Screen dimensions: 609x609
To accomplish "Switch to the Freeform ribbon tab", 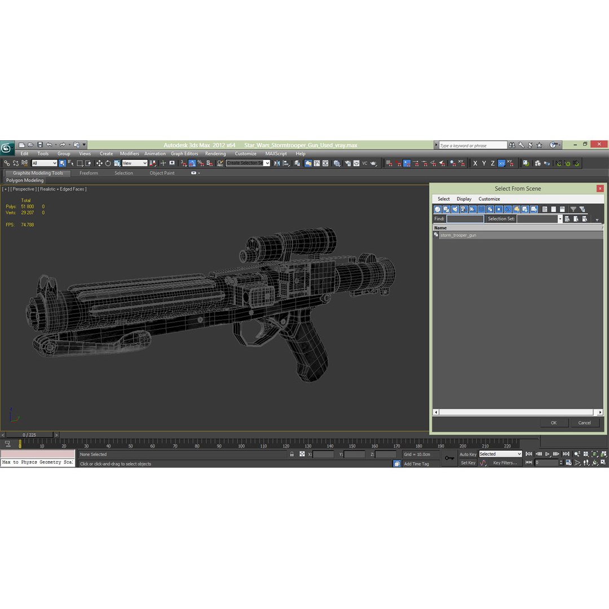I will pyautogui.click(x=89, y=173).
